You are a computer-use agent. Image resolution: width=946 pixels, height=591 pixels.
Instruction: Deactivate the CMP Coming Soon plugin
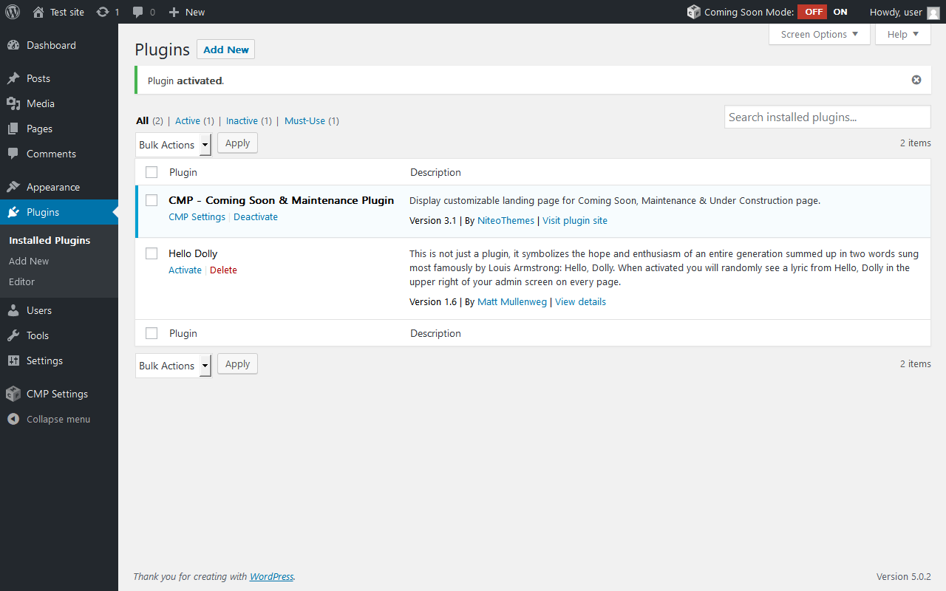tap(256, 217)
